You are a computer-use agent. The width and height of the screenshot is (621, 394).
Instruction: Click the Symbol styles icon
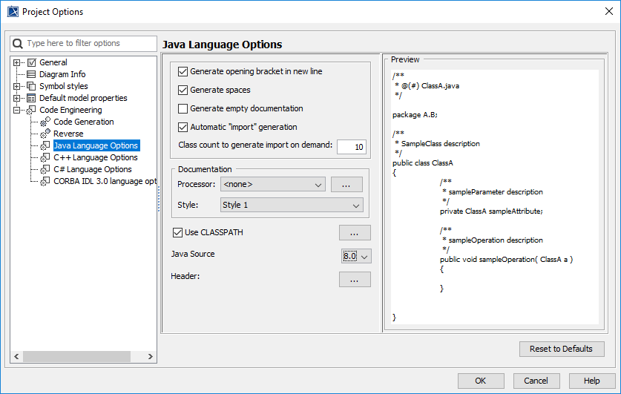point(32,86)
